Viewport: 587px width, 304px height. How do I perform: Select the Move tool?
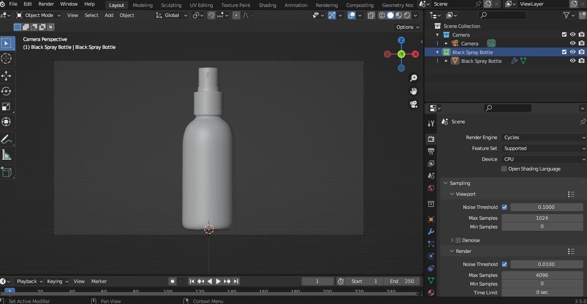click(7, 76)
